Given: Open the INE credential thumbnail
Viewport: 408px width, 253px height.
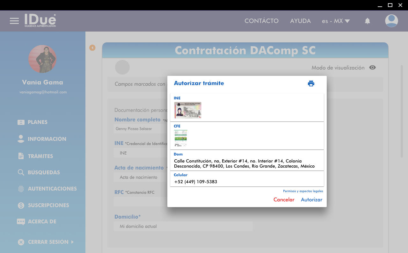Looking at the screenshot, I should (188, 110).
